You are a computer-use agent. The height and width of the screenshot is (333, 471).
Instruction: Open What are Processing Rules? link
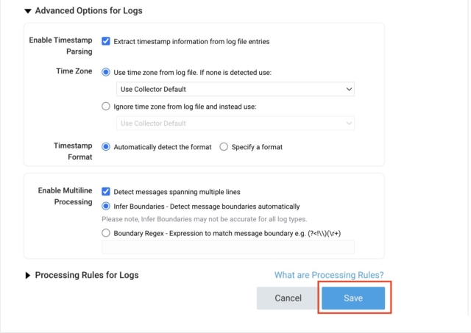click(329, 275)
